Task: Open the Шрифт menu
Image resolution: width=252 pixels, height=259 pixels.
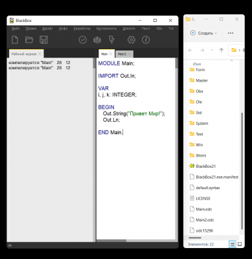Action: point(47,28)
